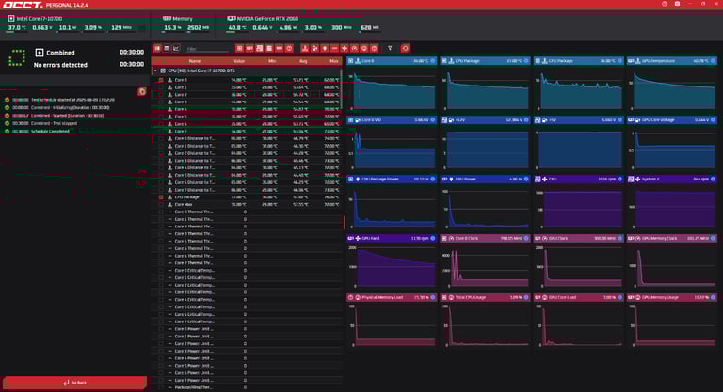Image resolution: width=723 pixels, height=392 pixels.
Task: Enable the Core 3 sensor checkbox
Action: pos(162,102)
